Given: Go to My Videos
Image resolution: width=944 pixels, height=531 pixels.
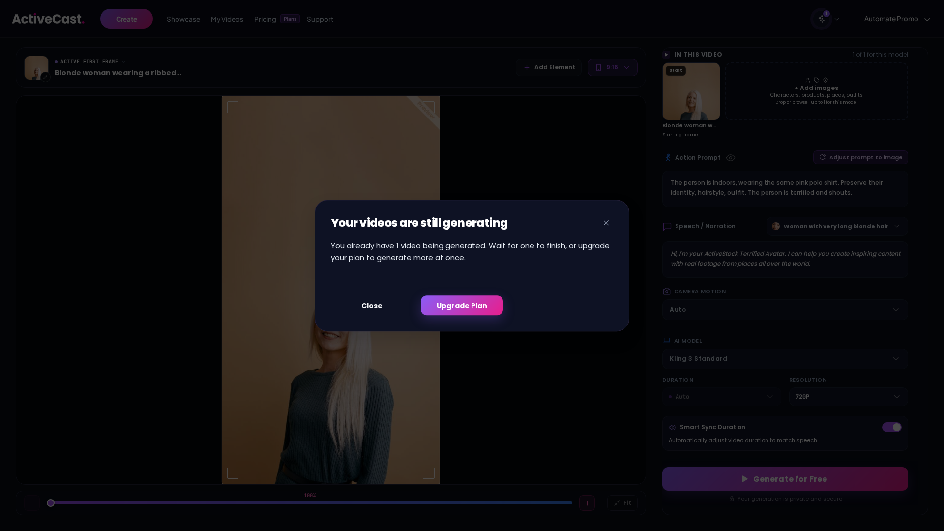Looking at the screenshot, I should pos(227,19).
